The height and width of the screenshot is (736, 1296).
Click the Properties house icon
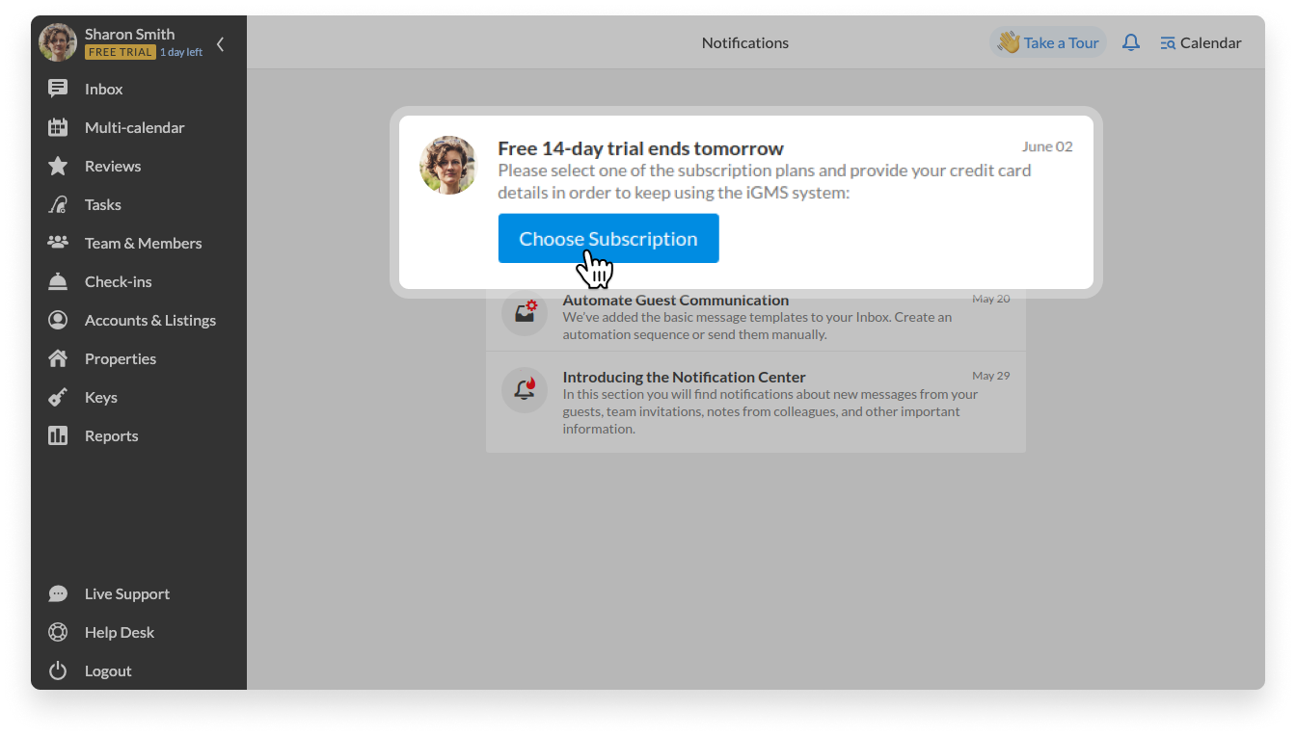[x=58, y=358]
